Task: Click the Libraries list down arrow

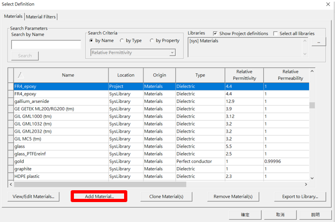Action: [305, 54]
